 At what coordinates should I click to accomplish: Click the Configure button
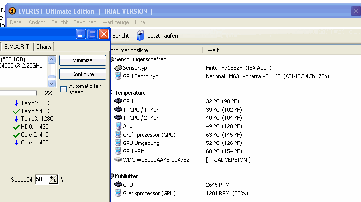[82, 74]
